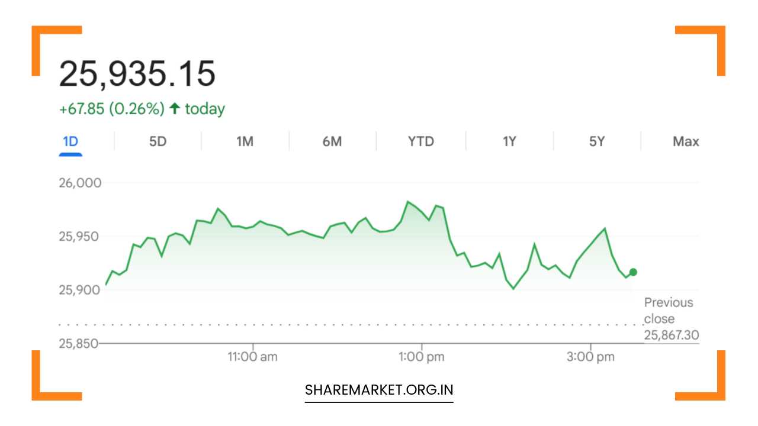758x426 pixels.
Task: Click the green up arrow icon
Action: coord(174,108)
